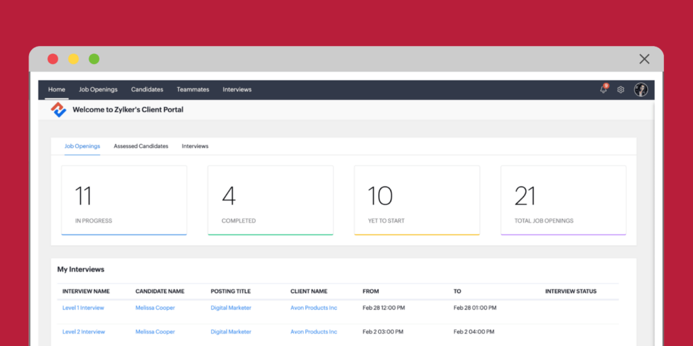
Task: Open Avon Products Inc in Level 1 row
Action: point(314,307)
